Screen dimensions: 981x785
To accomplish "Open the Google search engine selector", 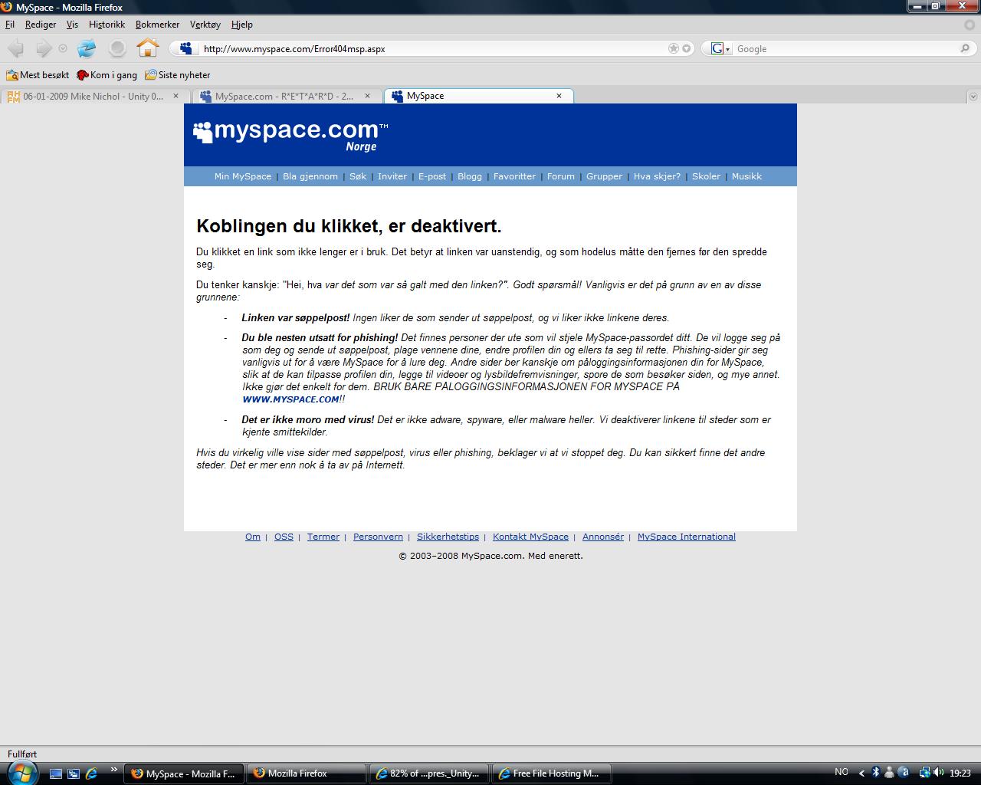I will (720, 48).
